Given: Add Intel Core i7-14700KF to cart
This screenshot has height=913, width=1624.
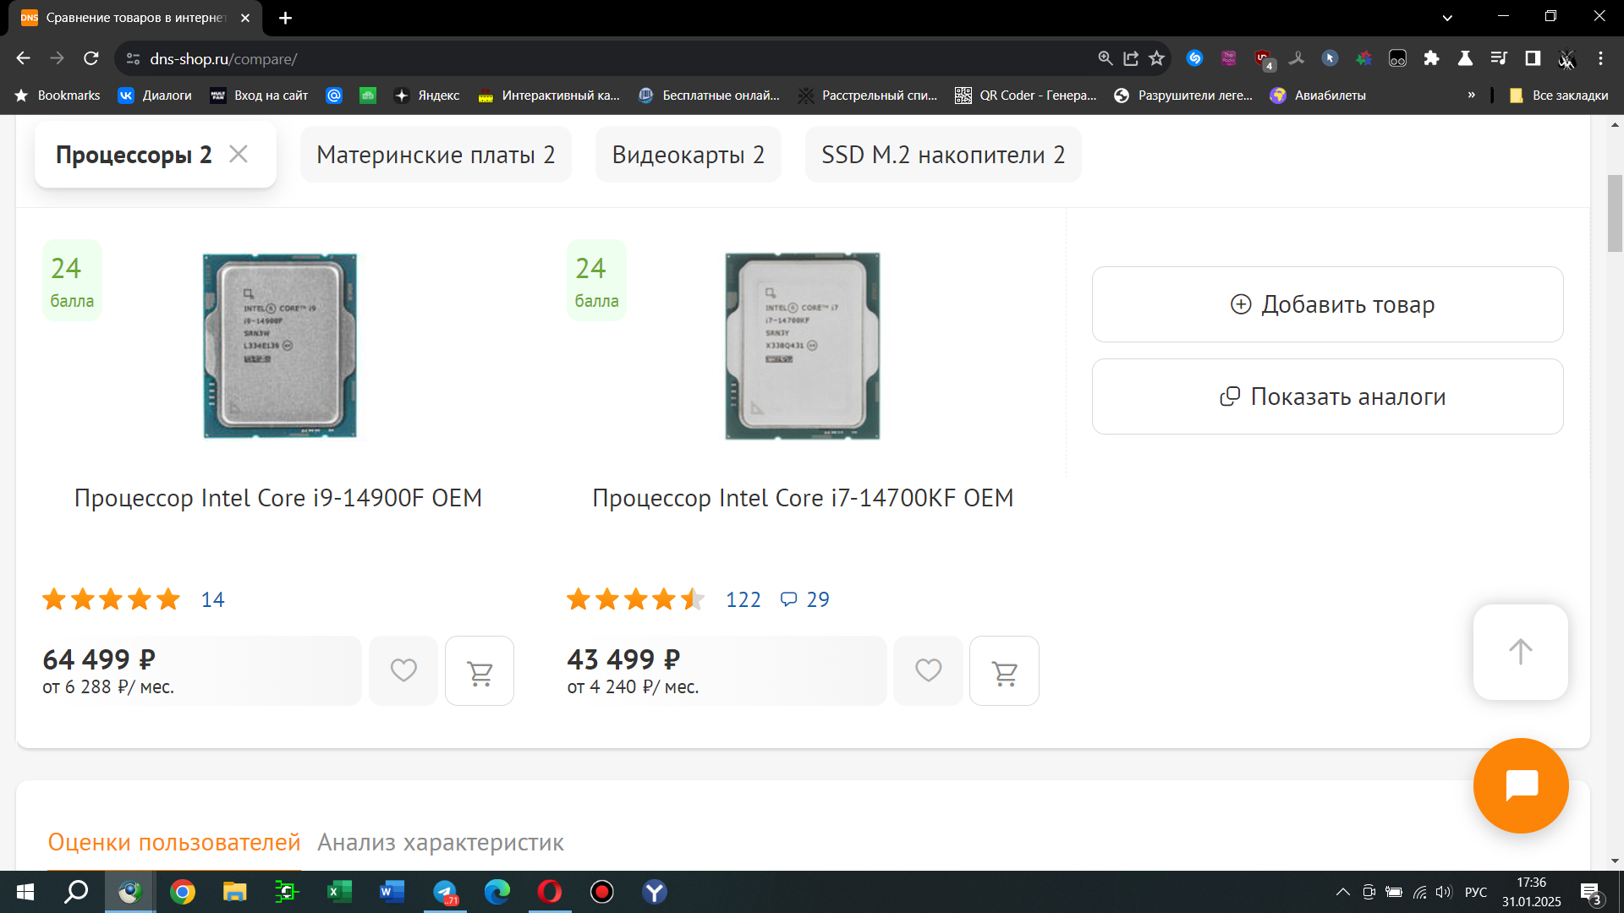Looking at the screenshot, I should (x=1004, y=672).
